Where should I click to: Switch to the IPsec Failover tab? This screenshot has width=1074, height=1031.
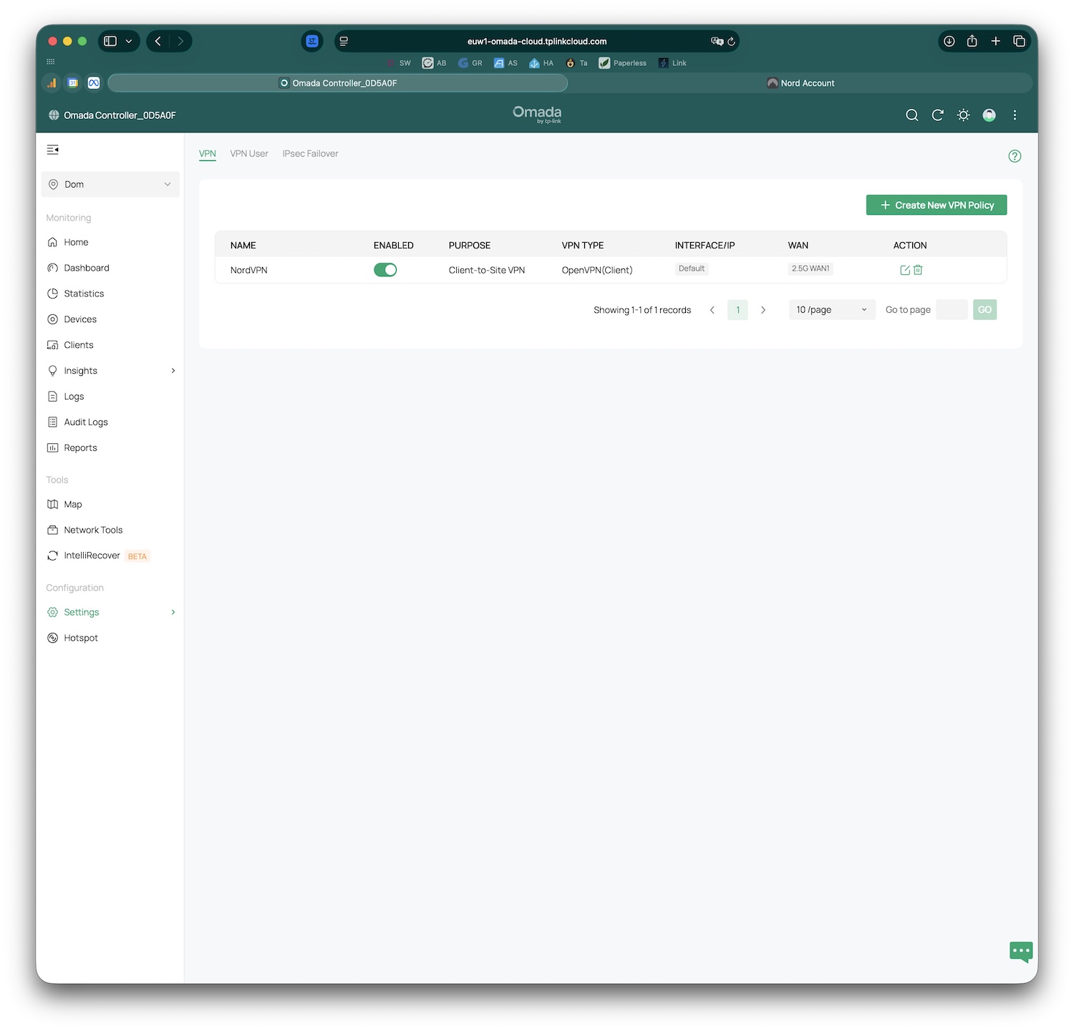coord(310,154)
